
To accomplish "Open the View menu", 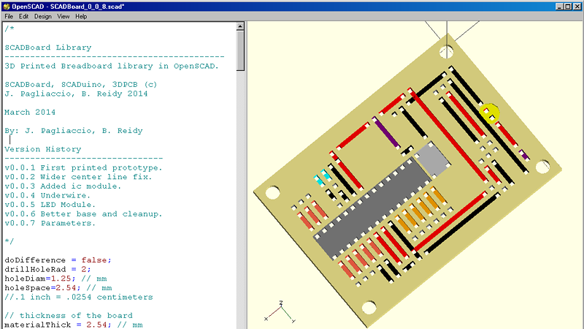I will (64, 16).
